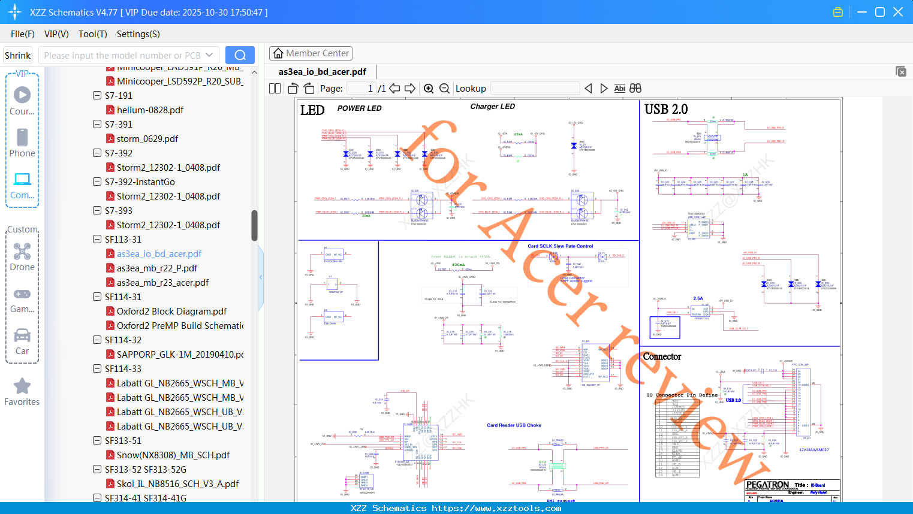Collapse the S7-393 folder
This screenshot has height=514, width=913.
[97, 210]
